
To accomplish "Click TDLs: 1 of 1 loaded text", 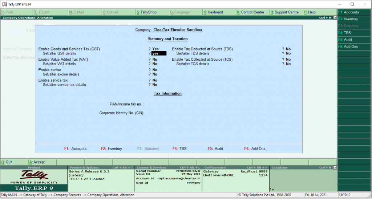I will coord(86,179).
